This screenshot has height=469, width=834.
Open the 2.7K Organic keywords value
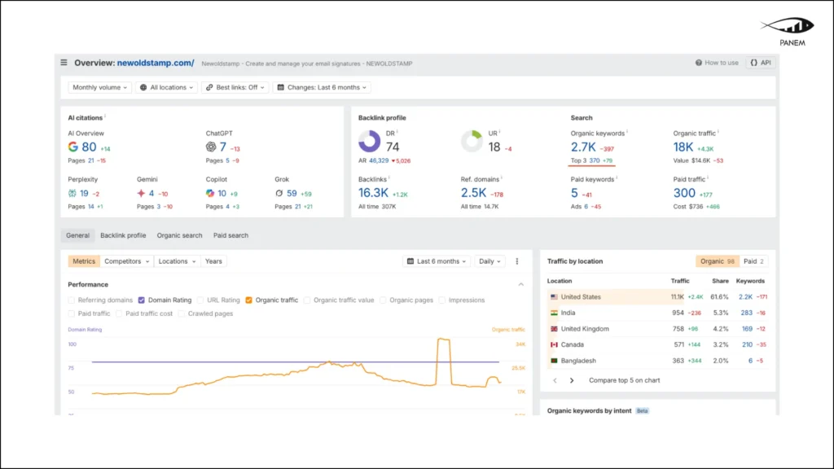tap(583, 147)
